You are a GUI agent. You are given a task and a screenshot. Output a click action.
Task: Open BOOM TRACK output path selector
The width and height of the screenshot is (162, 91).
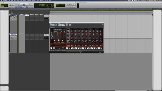click(x=46, y=17)
